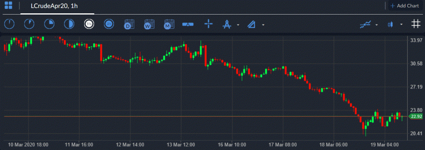Click the 20.41 price axis label
The height and width of the screenshot is (150, 425).
416,133
